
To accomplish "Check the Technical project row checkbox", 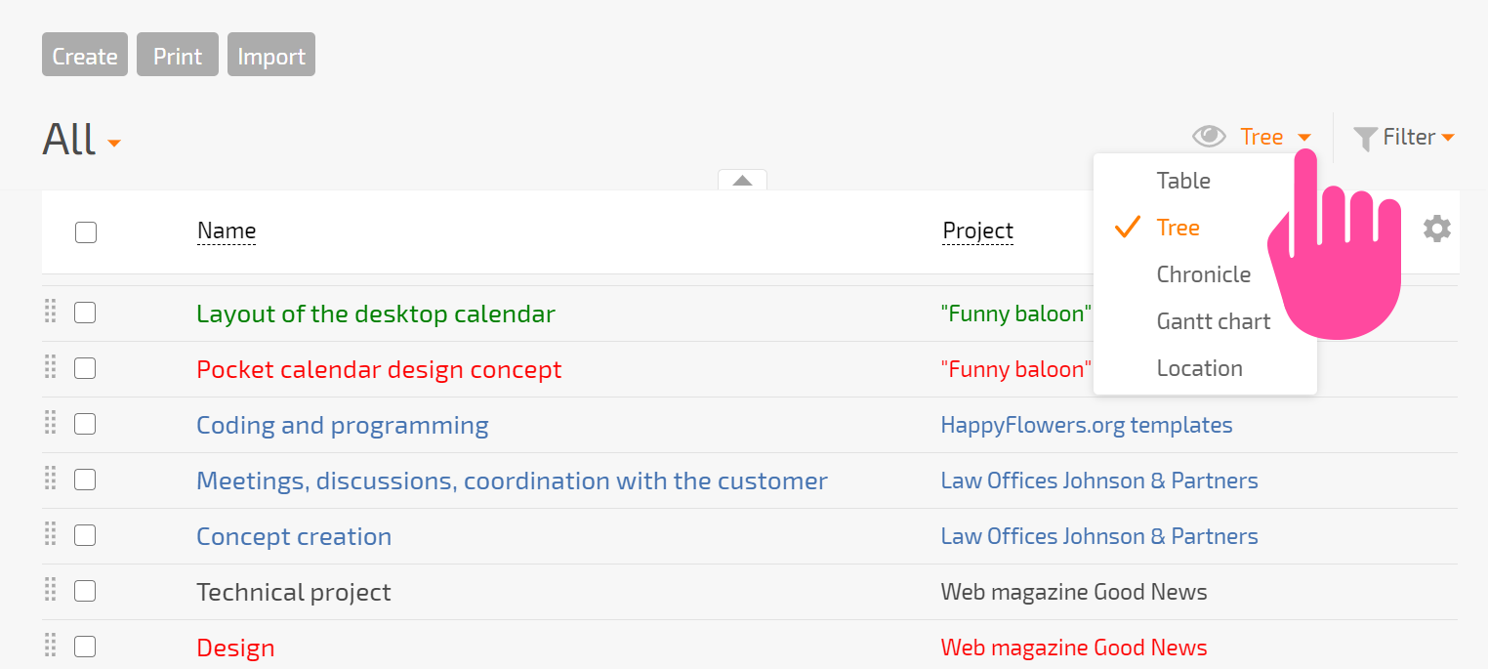I will [x=85, y=591].
